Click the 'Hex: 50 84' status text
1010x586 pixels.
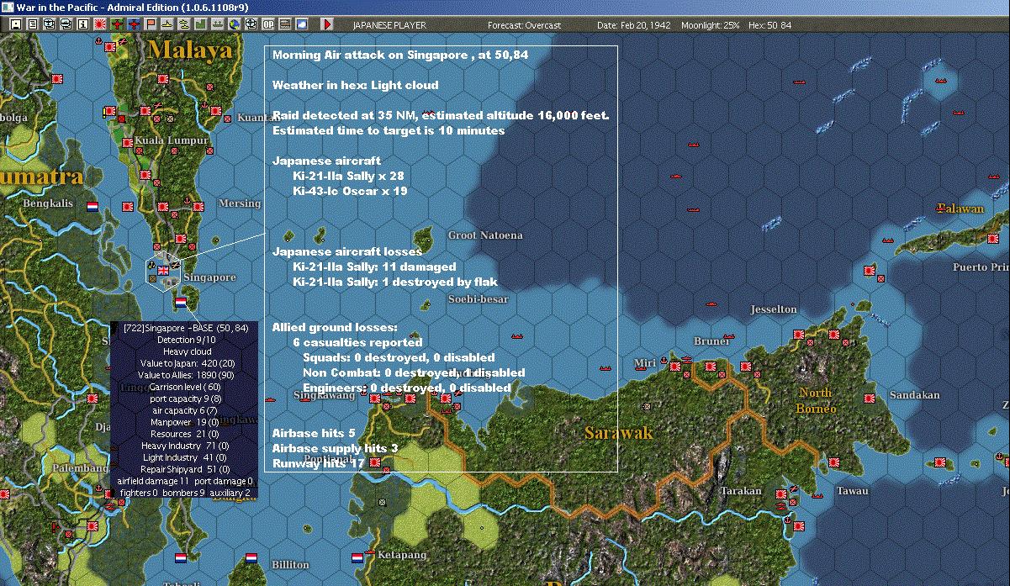[769, 25]
